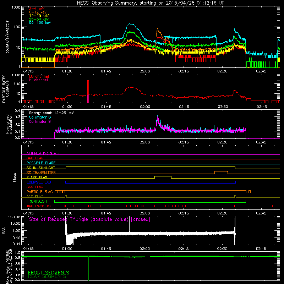This screenshot has width=284, height=284.
Task: Click the Energy band: 12-25 keV label
Action: coord(51,113)
